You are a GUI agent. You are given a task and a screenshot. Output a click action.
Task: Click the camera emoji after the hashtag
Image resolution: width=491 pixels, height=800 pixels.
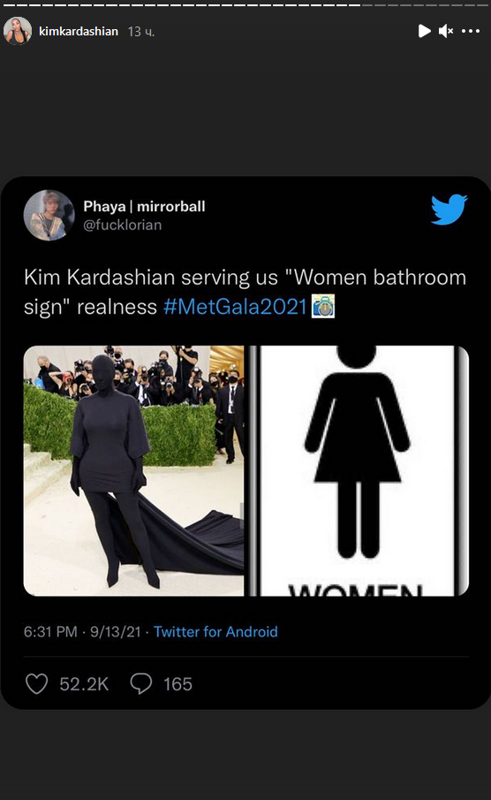323,306
